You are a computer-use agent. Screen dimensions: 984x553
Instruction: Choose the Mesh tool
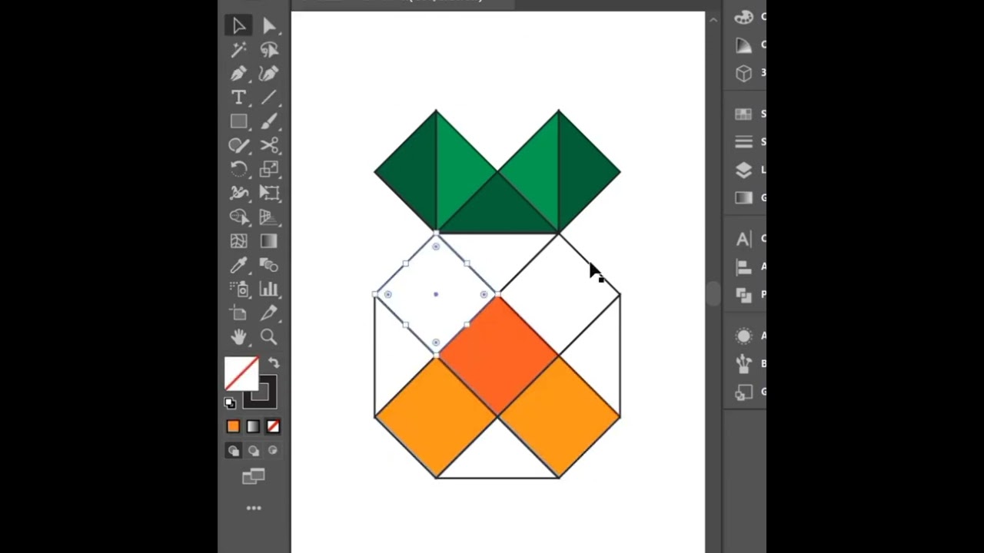[x=238, y=241]
